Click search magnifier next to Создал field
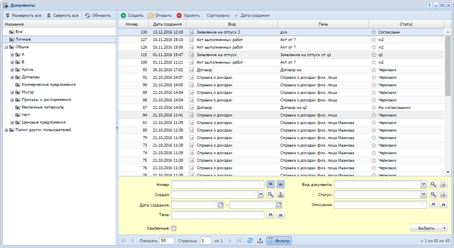Screen dimensions: 454x248 271,194
